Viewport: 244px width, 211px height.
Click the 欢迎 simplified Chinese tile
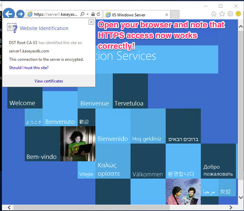point(227,187)
